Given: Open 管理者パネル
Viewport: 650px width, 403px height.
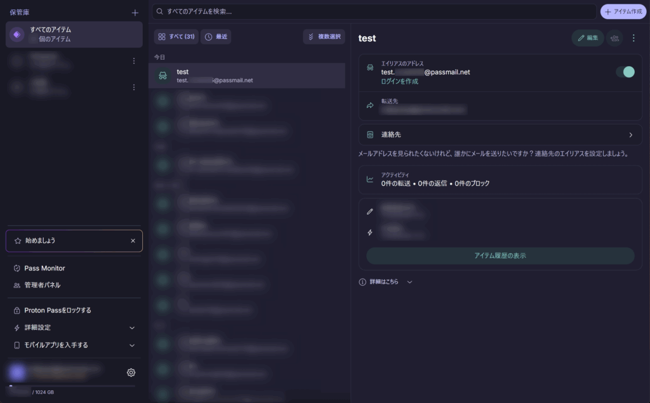Looking at the screenshot, I should 42,285.
